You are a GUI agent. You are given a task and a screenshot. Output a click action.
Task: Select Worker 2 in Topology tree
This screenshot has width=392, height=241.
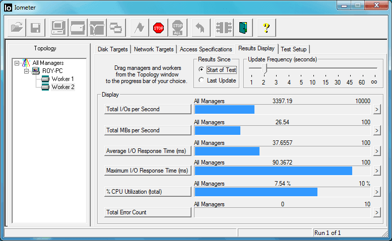click(63, 87)
